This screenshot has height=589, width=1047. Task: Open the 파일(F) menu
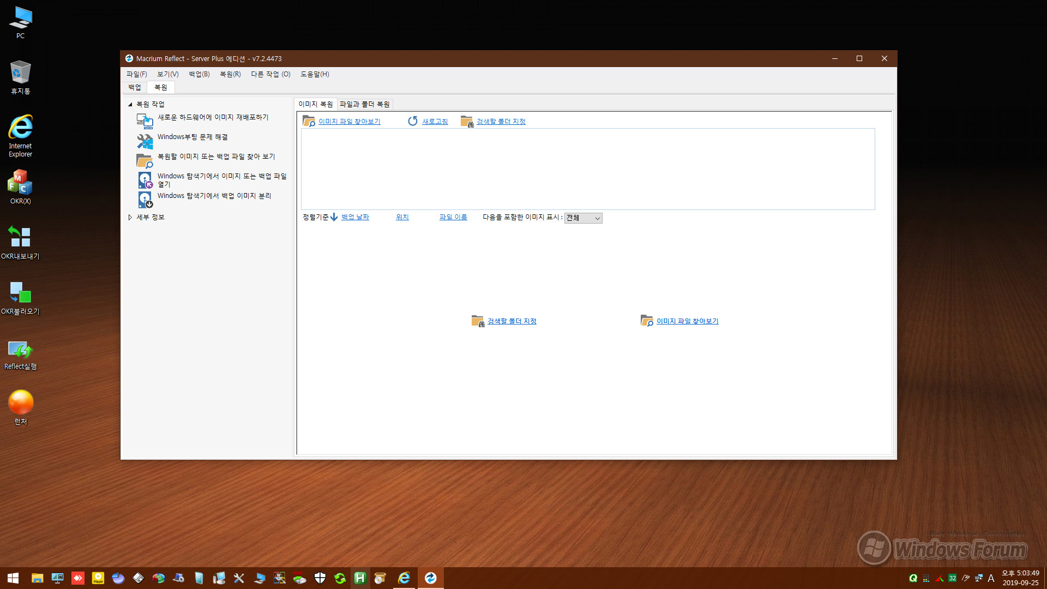pyautogui.click(x=136, y=74)
